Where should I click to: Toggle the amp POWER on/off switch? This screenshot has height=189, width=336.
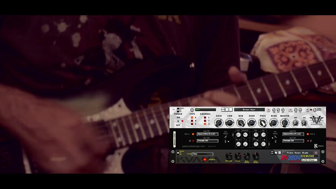pos(178,121)
